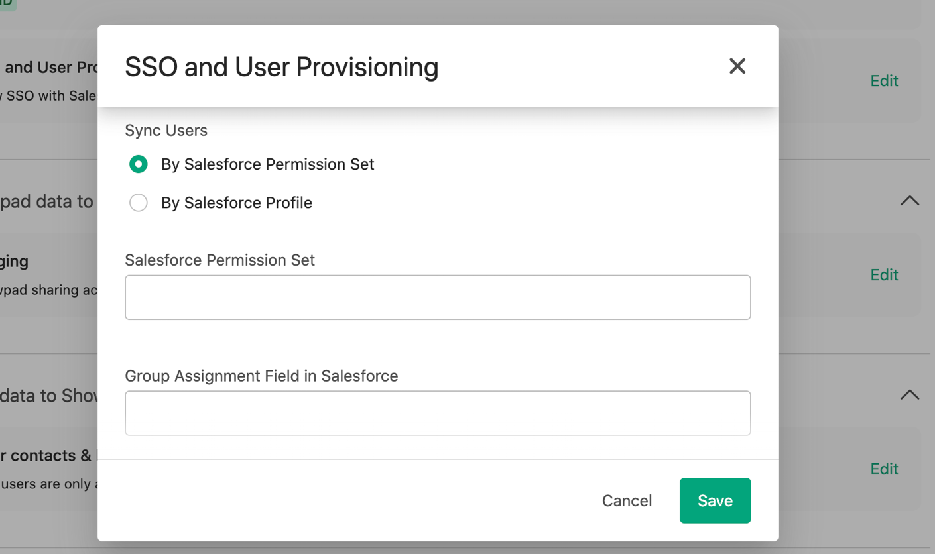The image size is (935, 554).
Task: Focus the Group Assignment Field in Salesforce input
Action: tap(438, 414)
